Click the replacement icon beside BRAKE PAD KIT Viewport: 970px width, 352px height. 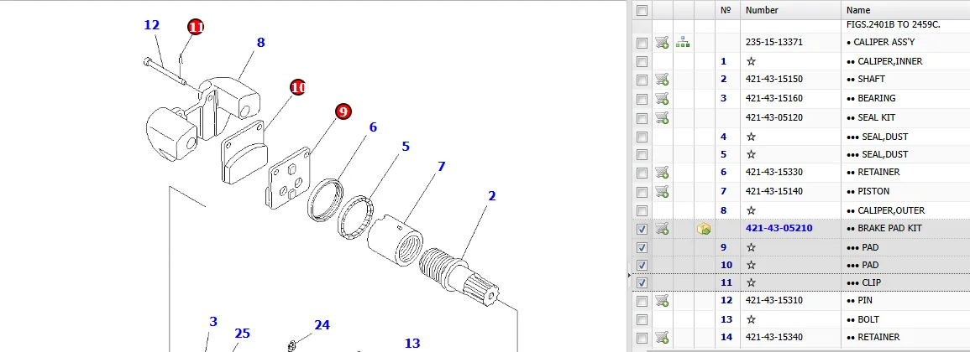pyautogui.click(x=704, y=229)
